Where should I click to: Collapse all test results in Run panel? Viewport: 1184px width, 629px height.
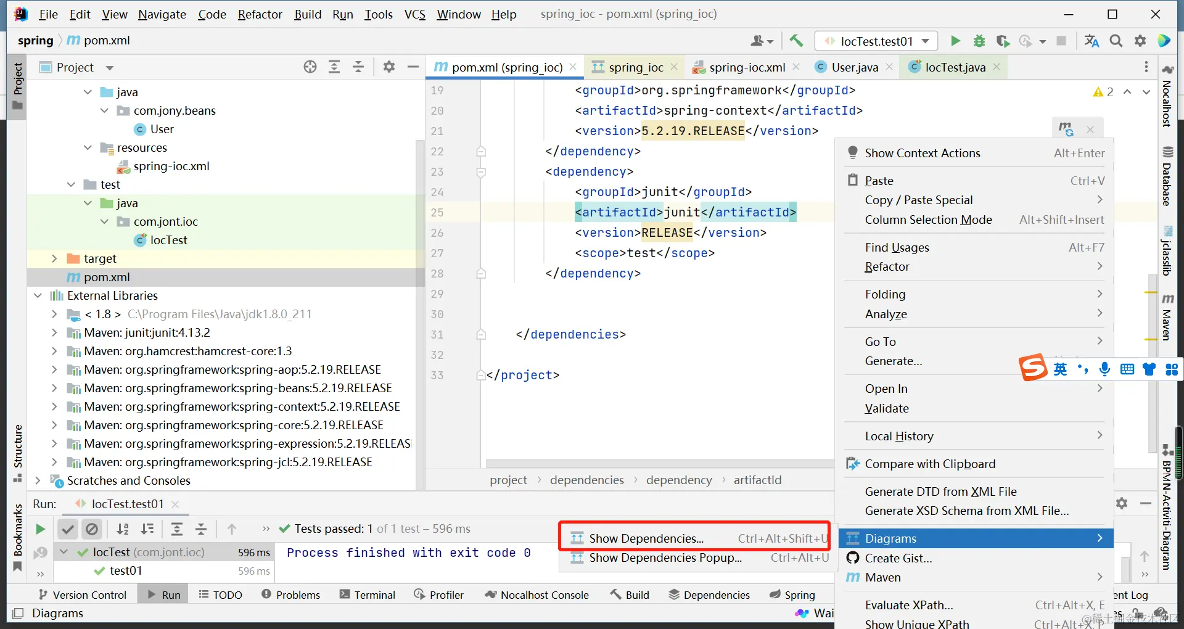(x=201, y=529)
